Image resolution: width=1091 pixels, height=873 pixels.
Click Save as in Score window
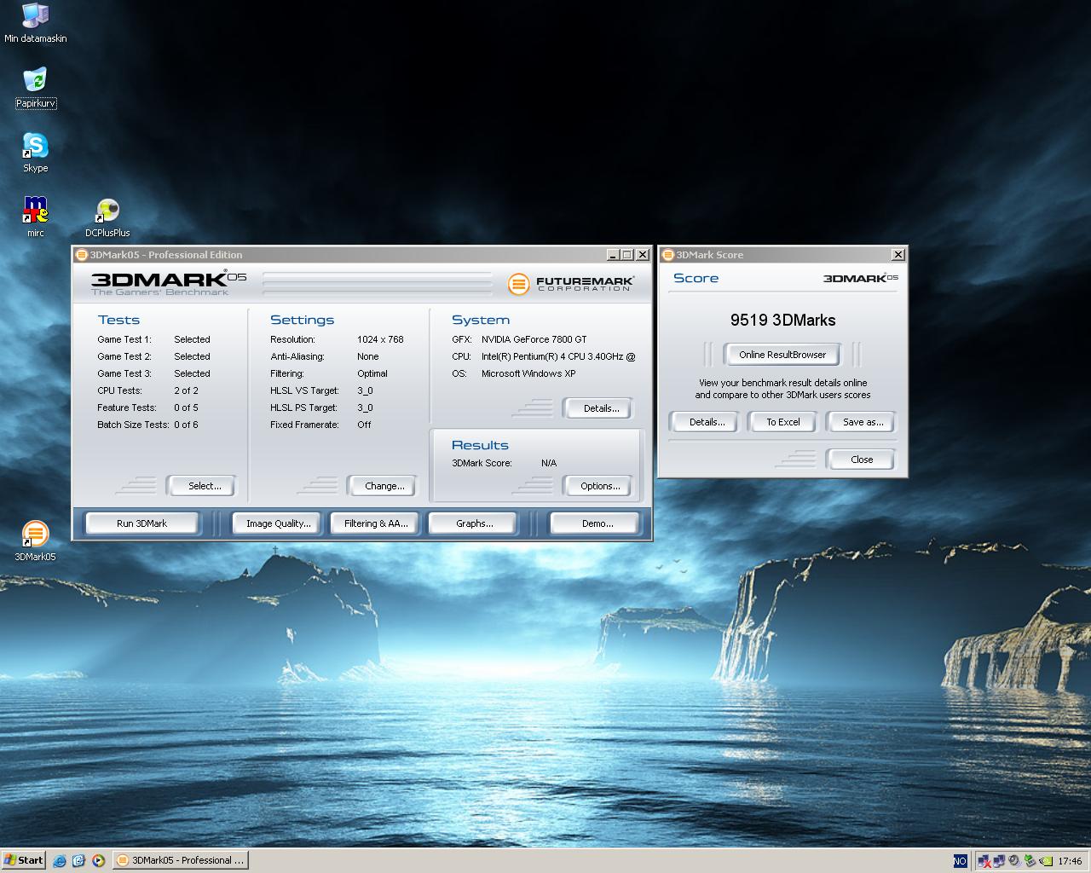[x=862, y=422]
